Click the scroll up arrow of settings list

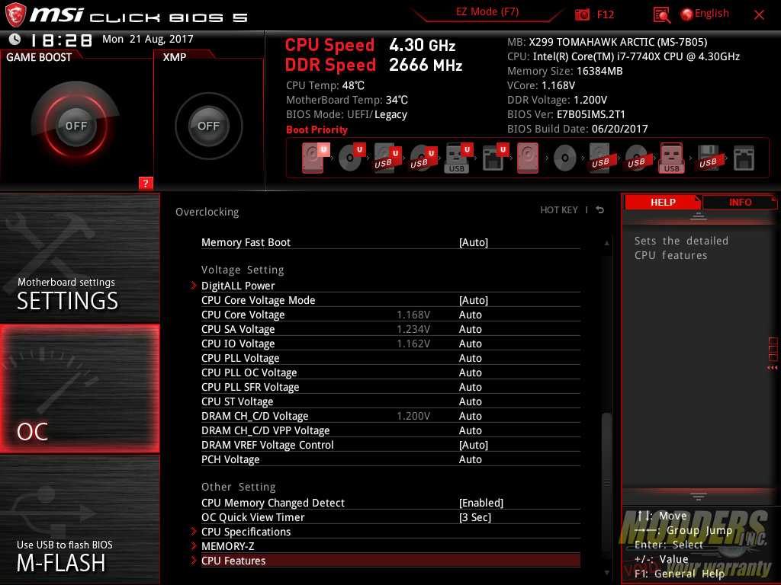click(606, 243)
